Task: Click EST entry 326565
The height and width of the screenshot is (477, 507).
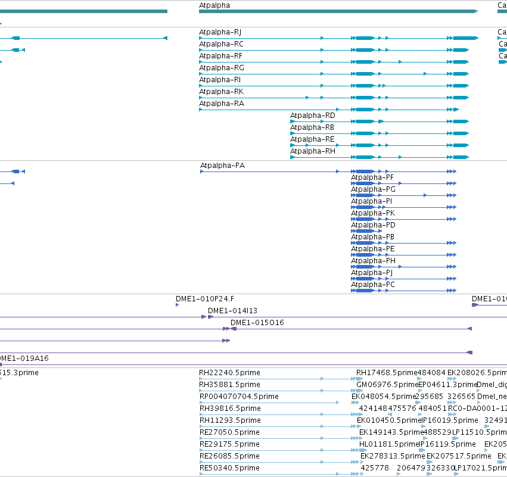Action: point(461,397)
